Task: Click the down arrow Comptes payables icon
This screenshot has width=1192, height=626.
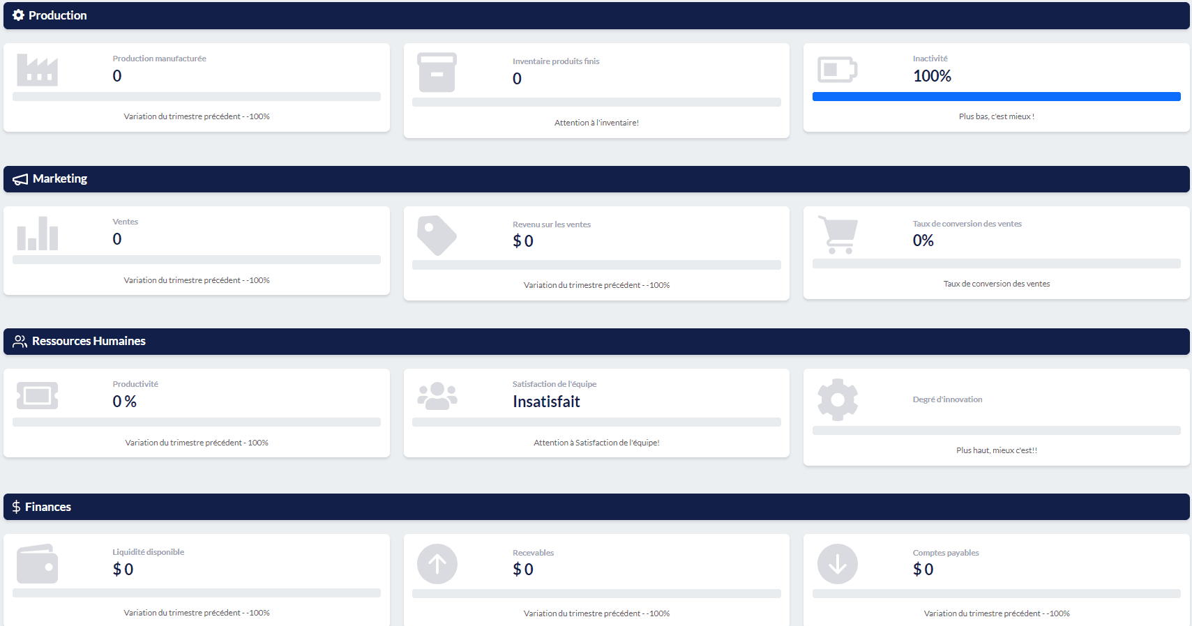Action: [837, 564]
